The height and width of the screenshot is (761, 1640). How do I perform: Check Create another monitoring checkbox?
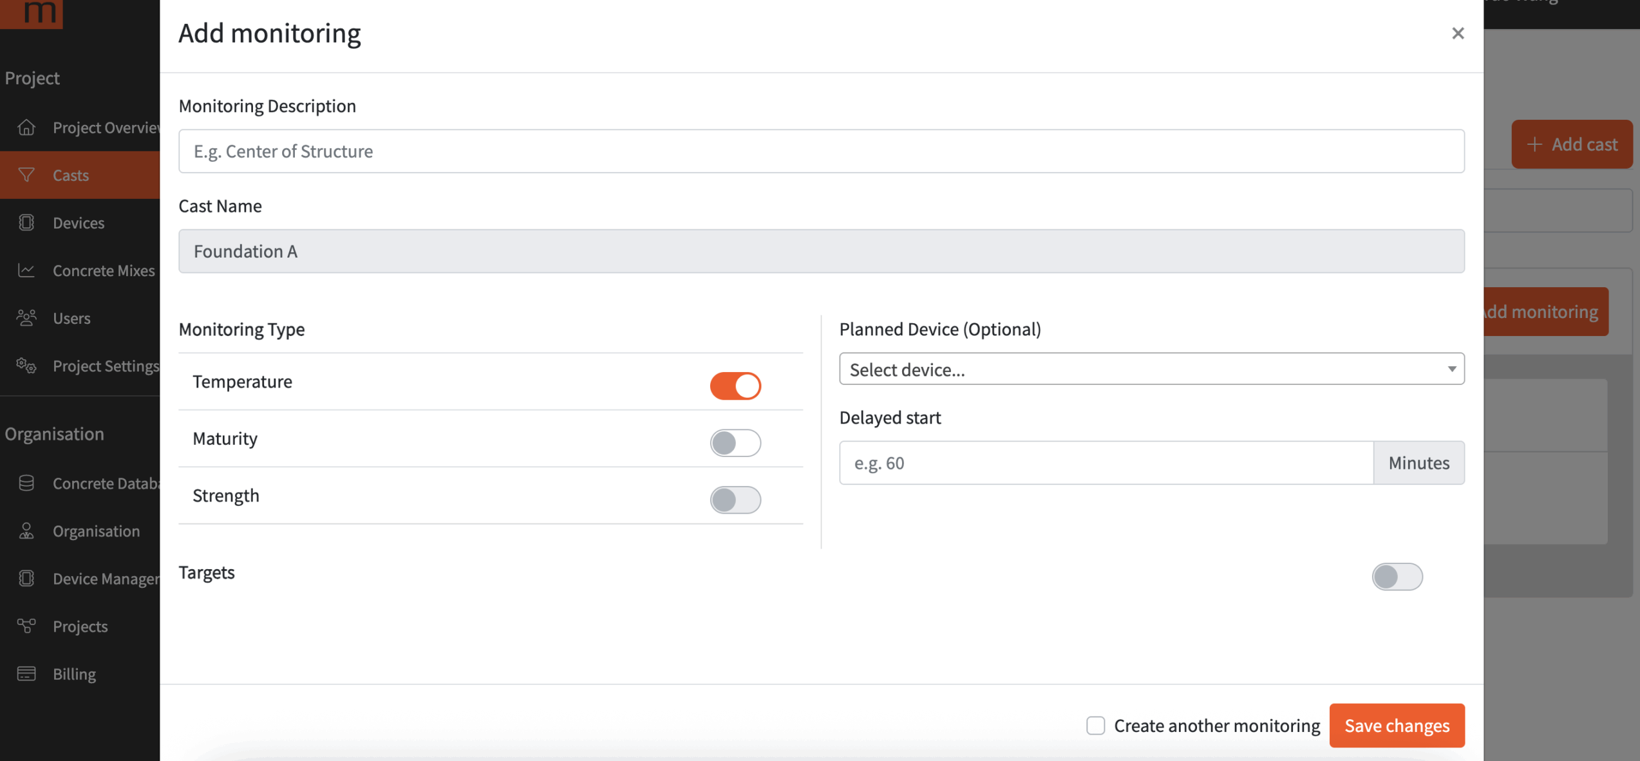(x=1095, y=726)
